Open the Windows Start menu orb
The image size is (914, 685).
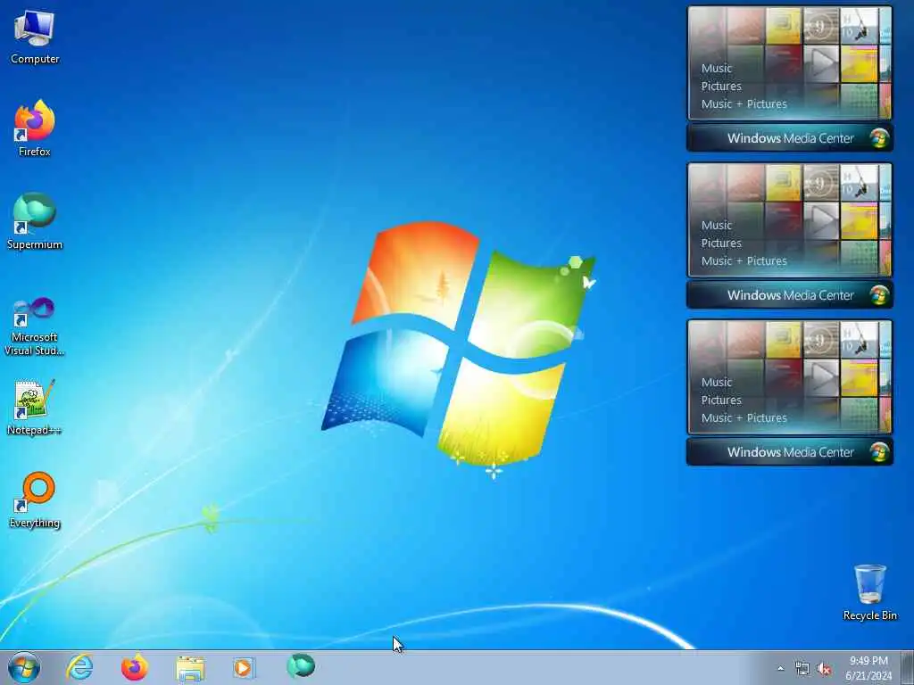point(24,667)
